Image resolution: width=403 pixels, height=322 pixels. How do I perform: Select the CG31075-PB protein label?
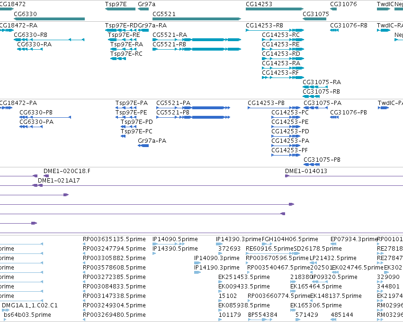click(x=322, y=160)
